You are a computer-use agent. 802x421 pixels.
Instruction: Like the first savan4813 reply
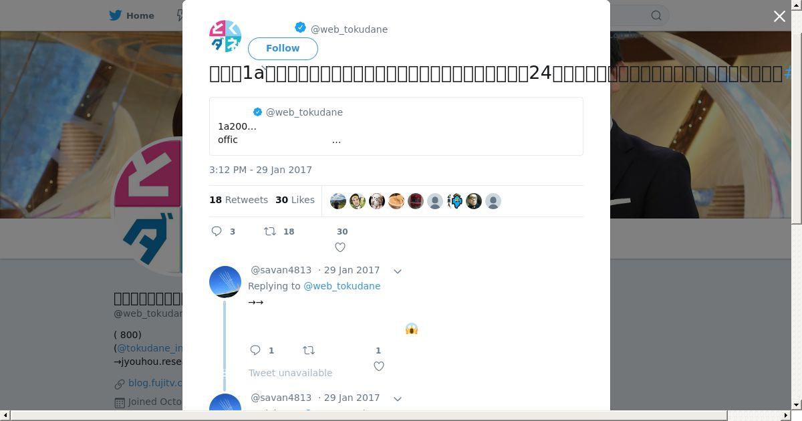[x=379, y=366]
